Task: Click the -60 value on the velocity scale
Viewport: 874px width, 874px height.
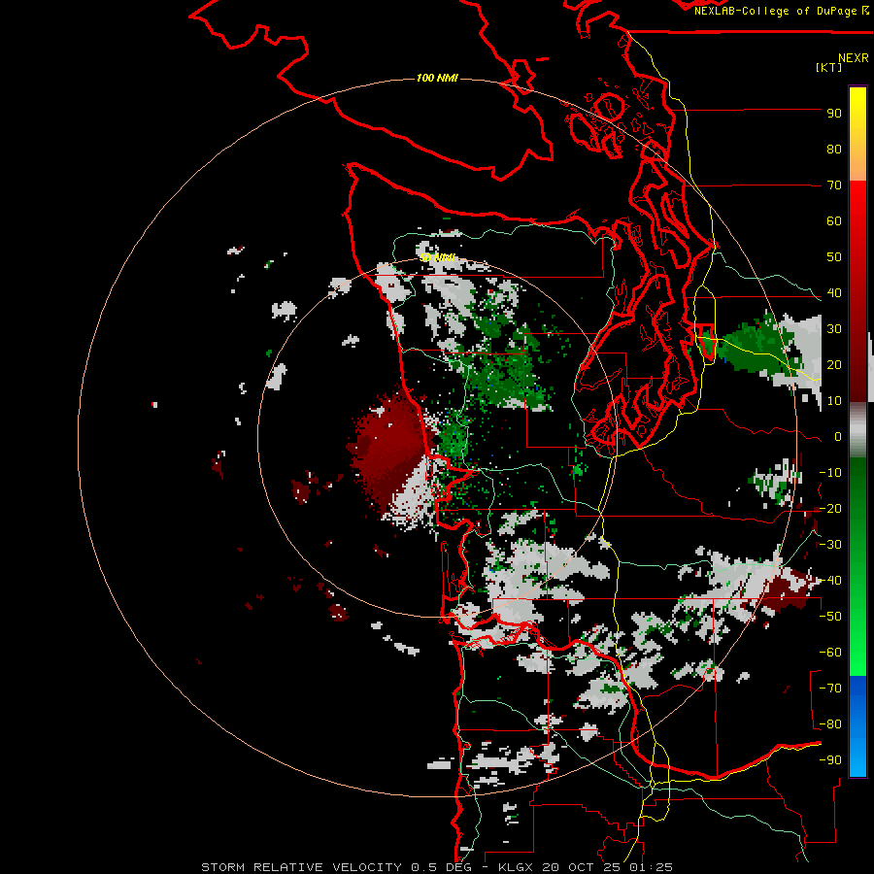Action: [830, 653]
